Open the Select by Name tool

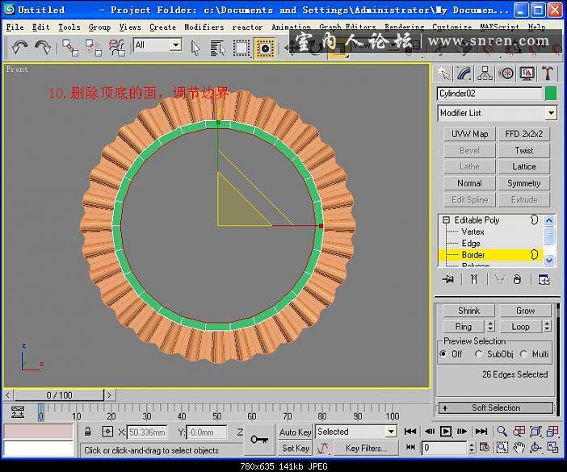click(x=218, y=48)
